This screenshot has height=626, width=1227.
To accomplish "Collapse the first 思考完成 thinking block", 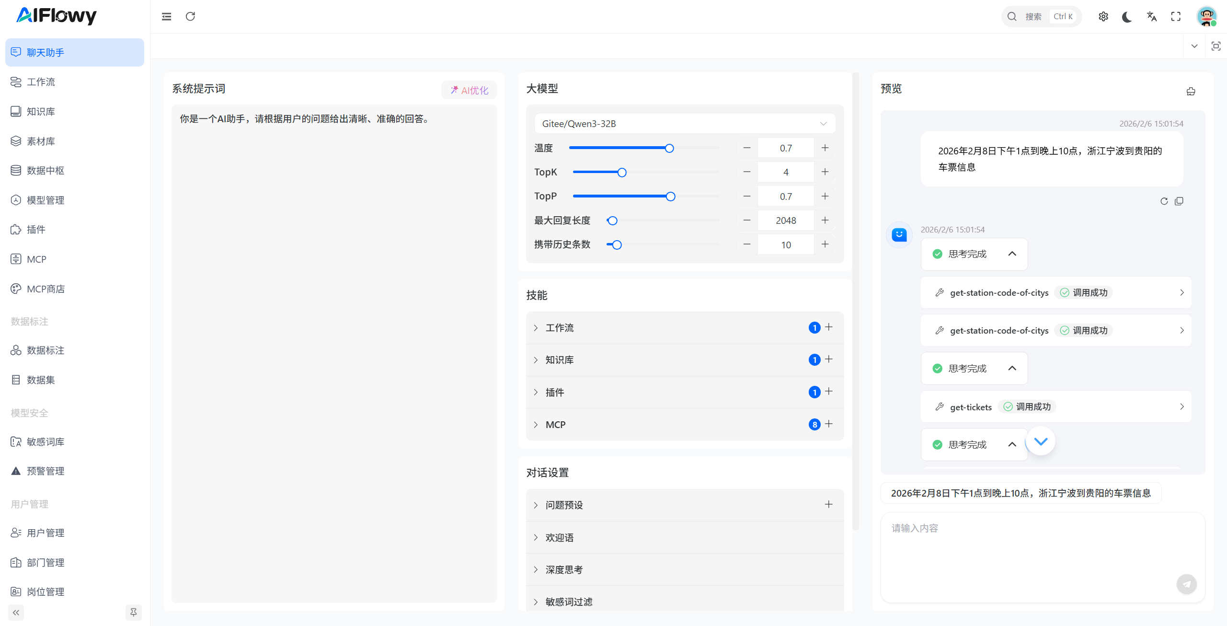I will point(1012,254).
